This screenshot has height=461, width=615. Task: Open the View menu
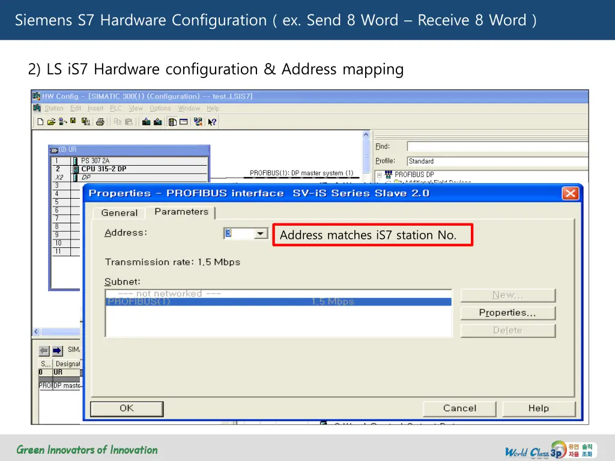pos(136,108)
